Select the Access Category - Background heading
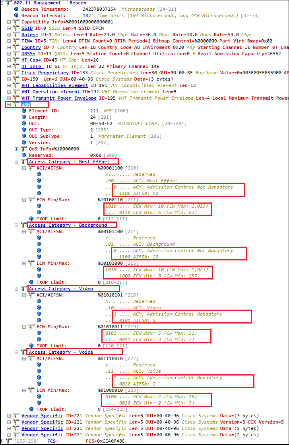Screen dimensions: 289x445 click(x=68, y=225)
